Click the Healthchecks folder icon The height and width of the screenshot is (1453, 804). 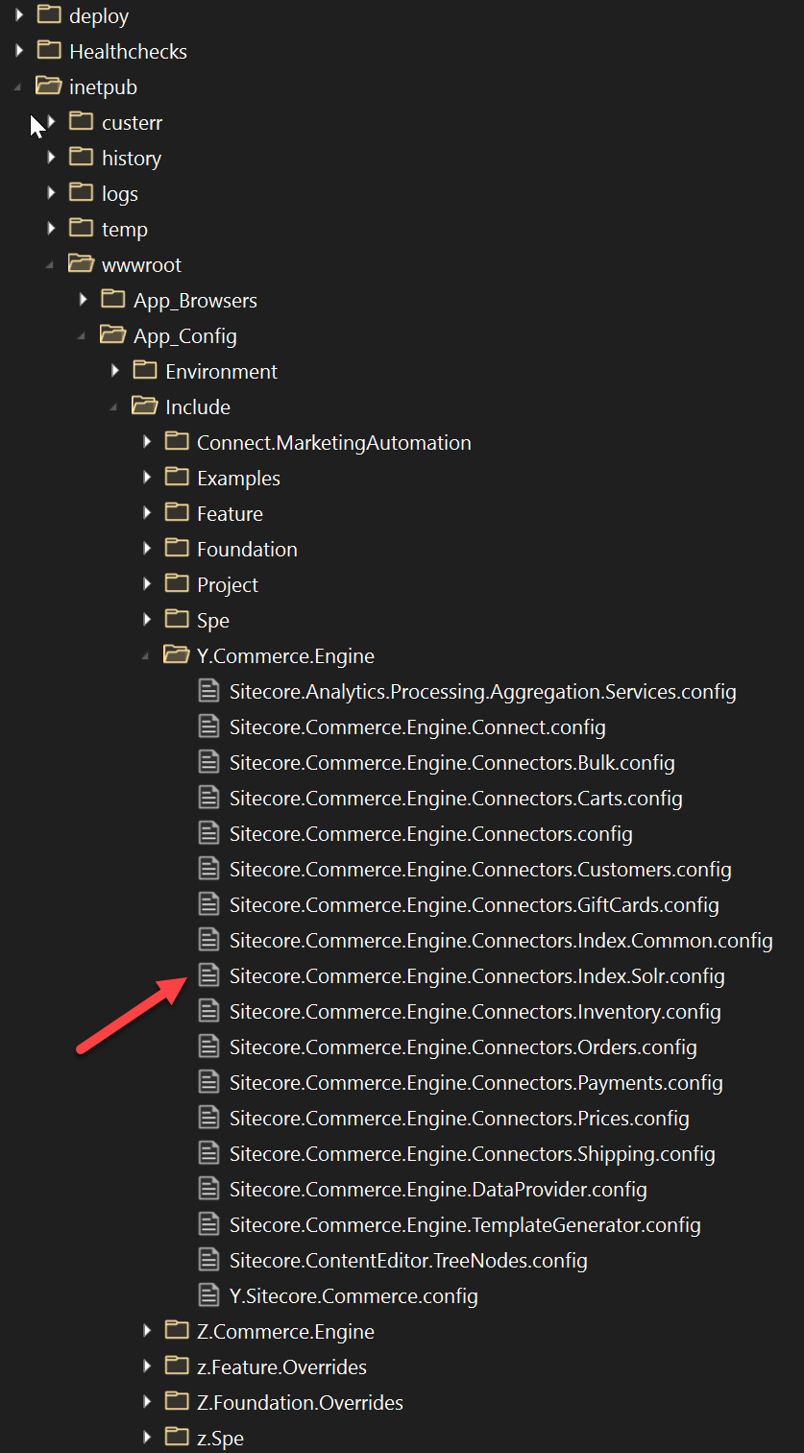49,51
